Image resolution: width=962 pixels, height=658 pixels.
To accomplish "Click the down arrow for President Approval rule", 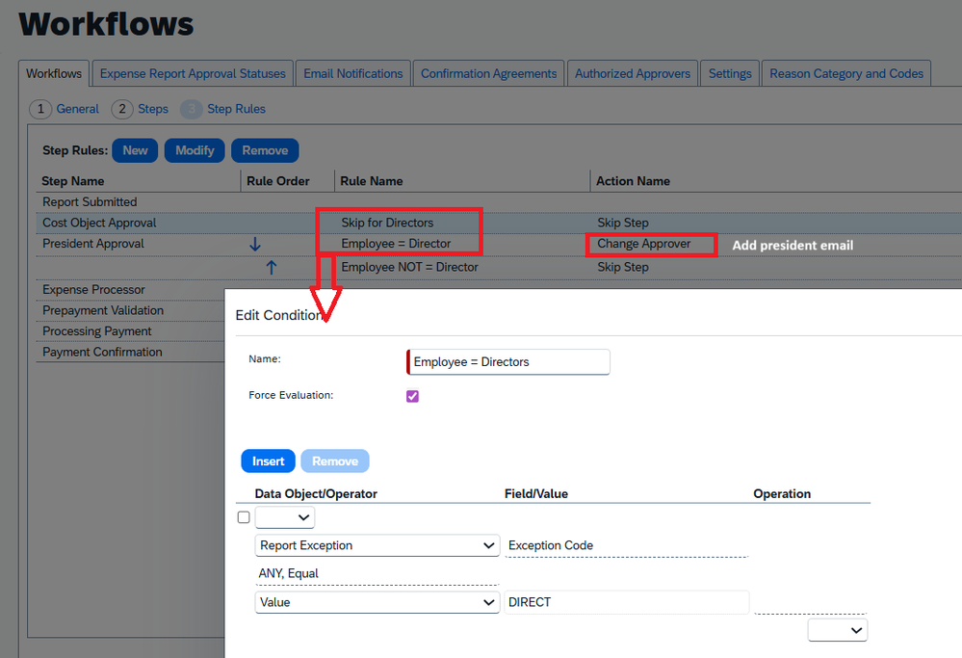I will (x=255, y=245).
